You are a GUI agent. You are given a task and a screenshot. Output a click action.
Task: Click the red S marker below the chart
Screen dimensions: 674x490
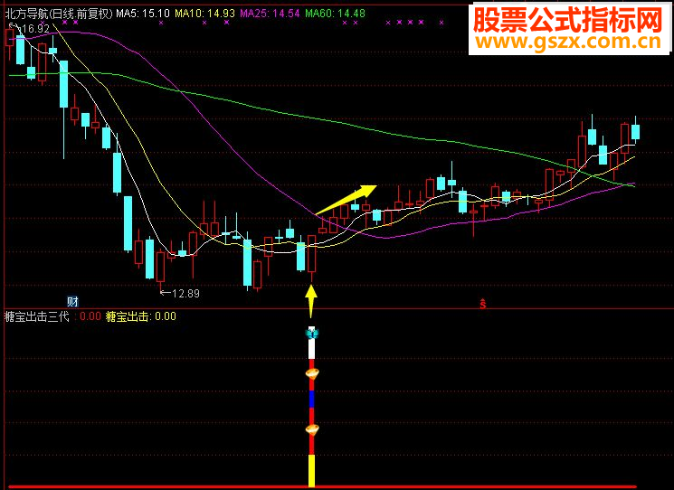pyautogui.click(x=483, y=304)
